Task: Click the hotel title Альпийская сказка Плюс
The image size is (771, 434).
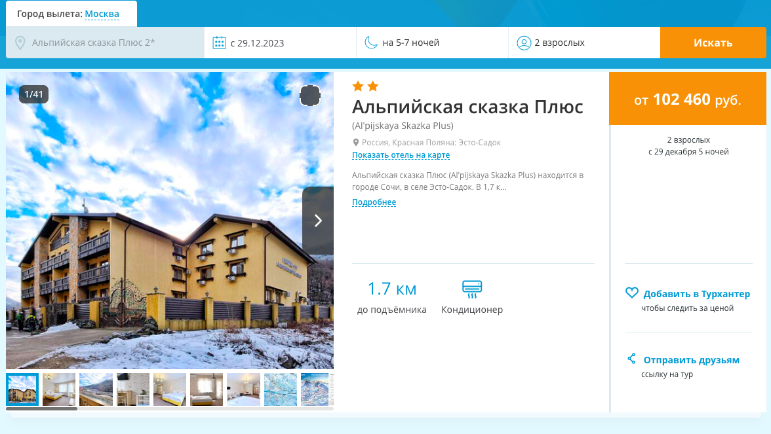Action: pos(467,107)
